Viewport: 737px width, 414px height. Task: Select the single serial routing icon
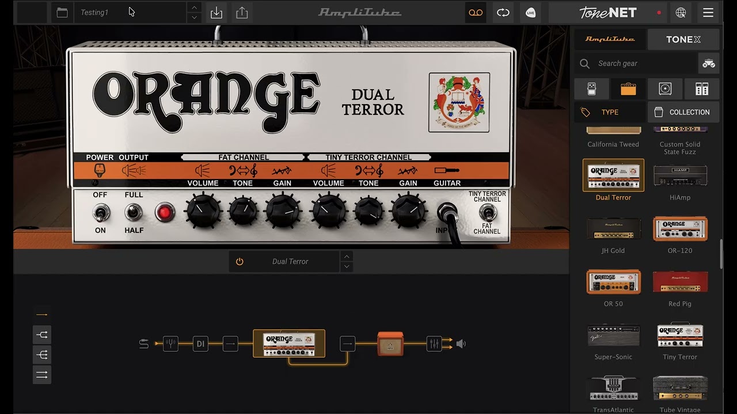tap(42, 315)
